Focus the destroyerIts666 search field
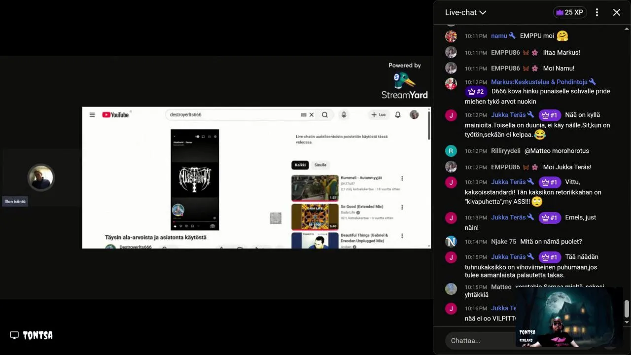 click(234, 115)
